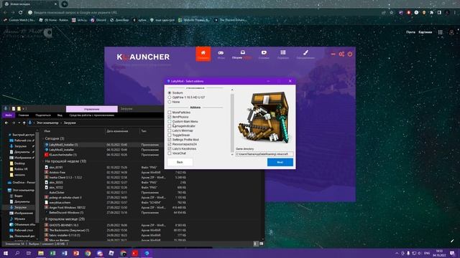Open Quick access in Explorer sidebar
The height and width of the screenshot is (258, 460).
22,135
